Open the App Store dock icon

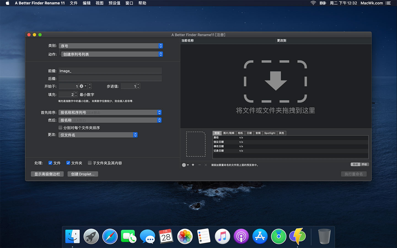point(260,236)
